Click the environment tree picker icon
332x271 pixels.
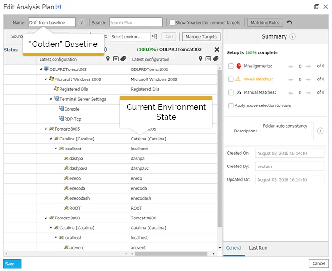tap(155, 36)
